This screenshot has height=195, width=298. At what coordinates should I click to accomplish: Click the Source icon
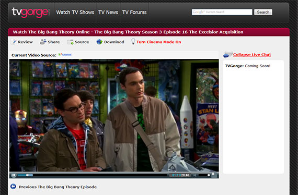coord(70,42)
